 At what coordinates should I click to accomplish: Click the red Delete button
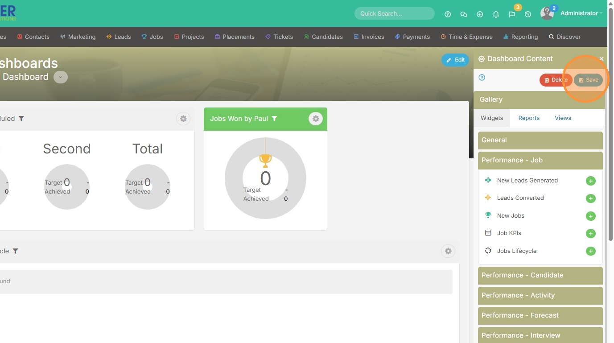pyautogui.click(x=556, y=80)
